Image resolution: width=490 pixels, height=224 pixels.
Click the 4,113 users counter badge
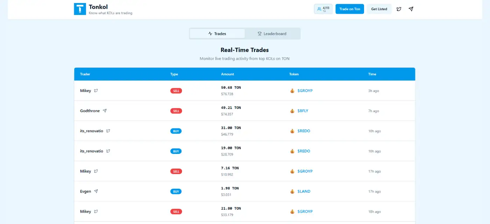[323, 9]
